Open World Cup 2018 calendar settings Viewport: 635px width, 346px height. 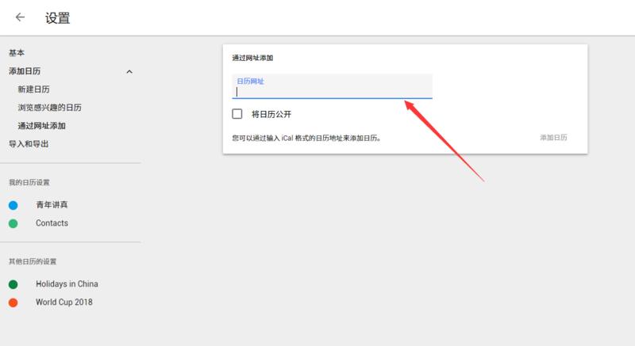click(64, 302)
